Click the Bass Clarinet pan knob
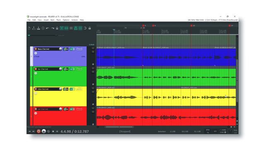The width and height of the screenshot is (265, 149). 36,53
